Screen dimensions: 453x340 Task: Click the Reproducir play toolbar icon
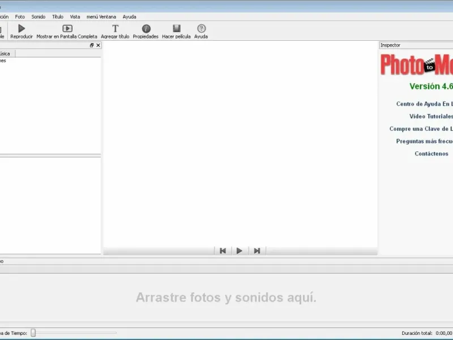pyautogui.click(x=22, y=29)
